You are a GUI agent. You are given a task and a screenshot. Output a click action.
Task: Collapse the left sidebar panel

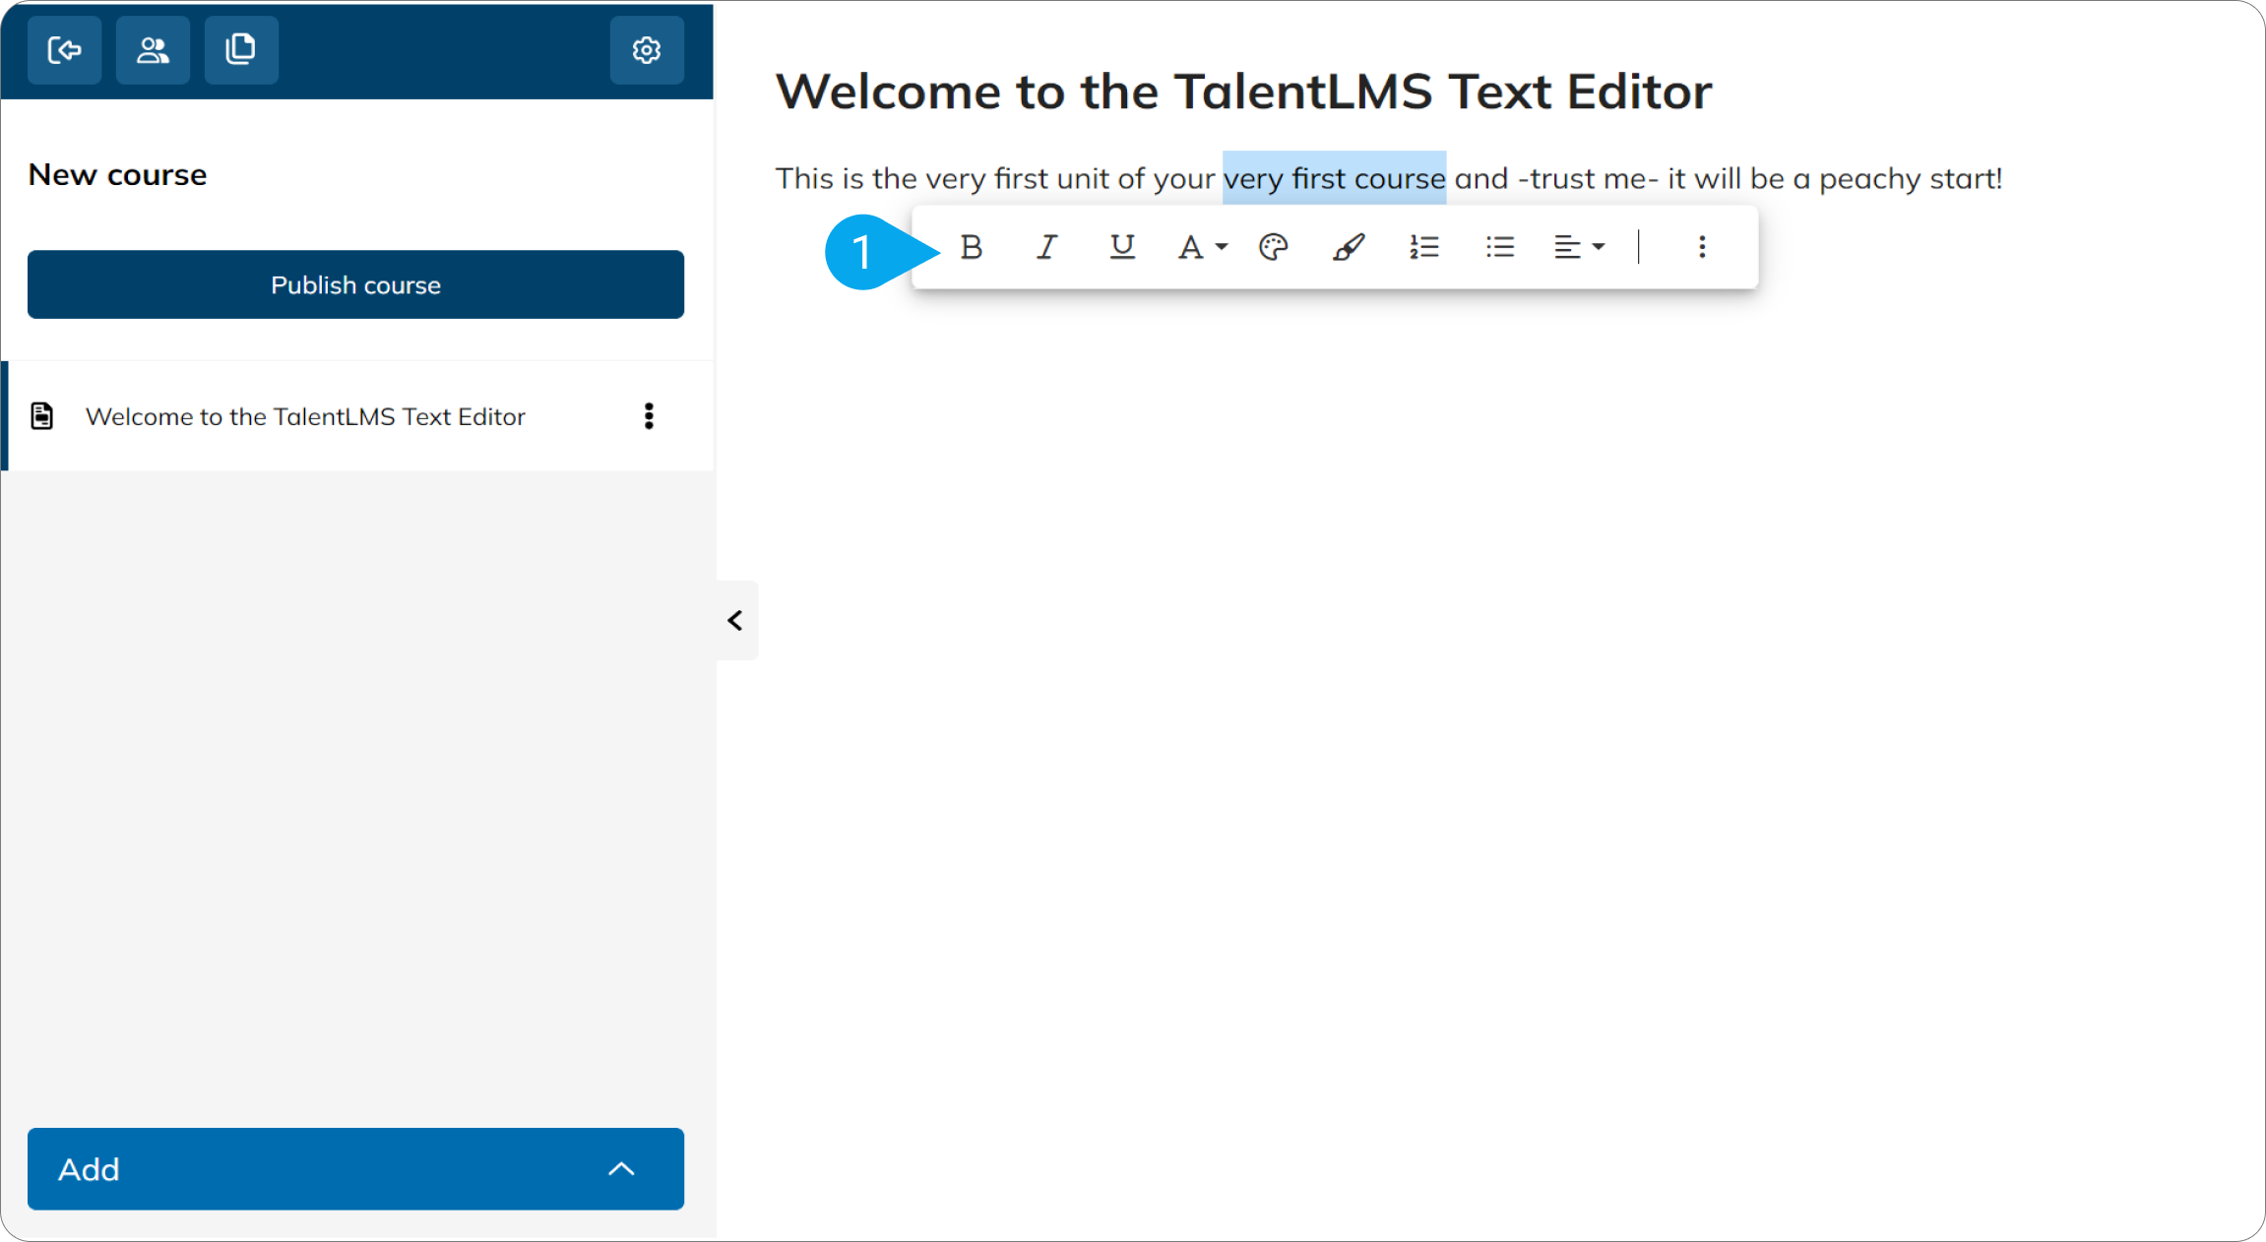(x=735, y=620)
